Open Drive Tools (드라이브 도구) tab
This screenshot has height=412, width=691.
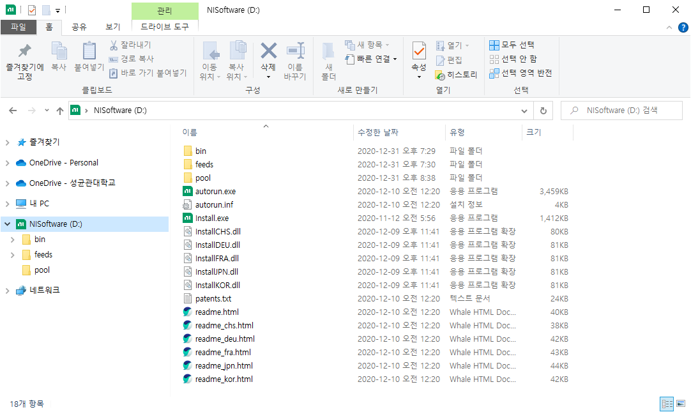point(165,27)
